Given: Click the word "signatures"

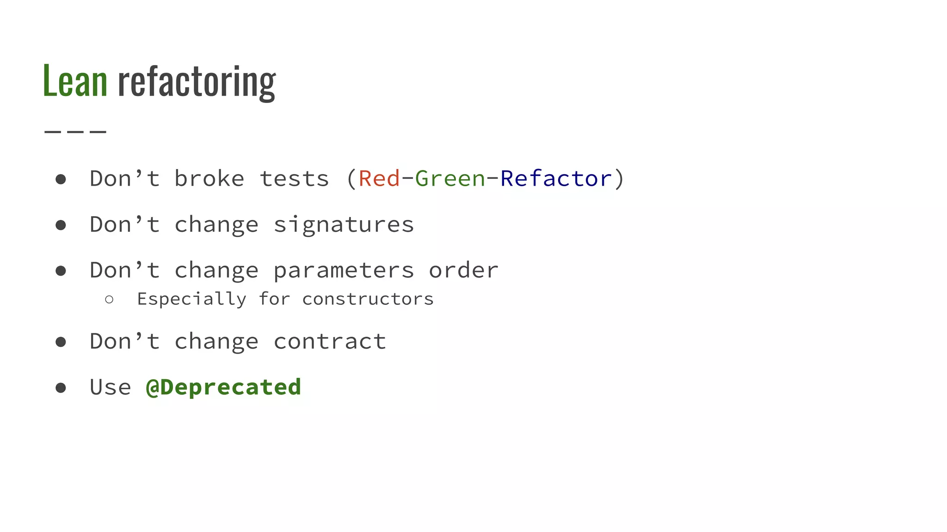Looking at the screenshot, I should pos(344,225).
